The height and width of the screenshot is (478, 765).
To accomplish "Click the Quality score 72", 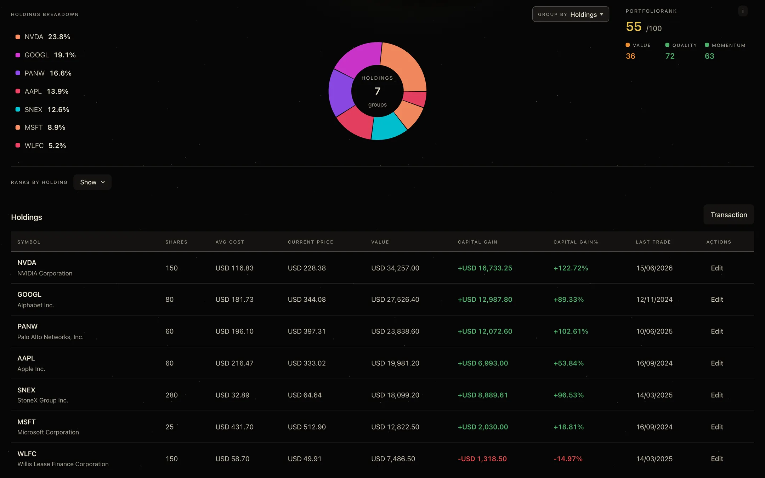I will 670,56.
